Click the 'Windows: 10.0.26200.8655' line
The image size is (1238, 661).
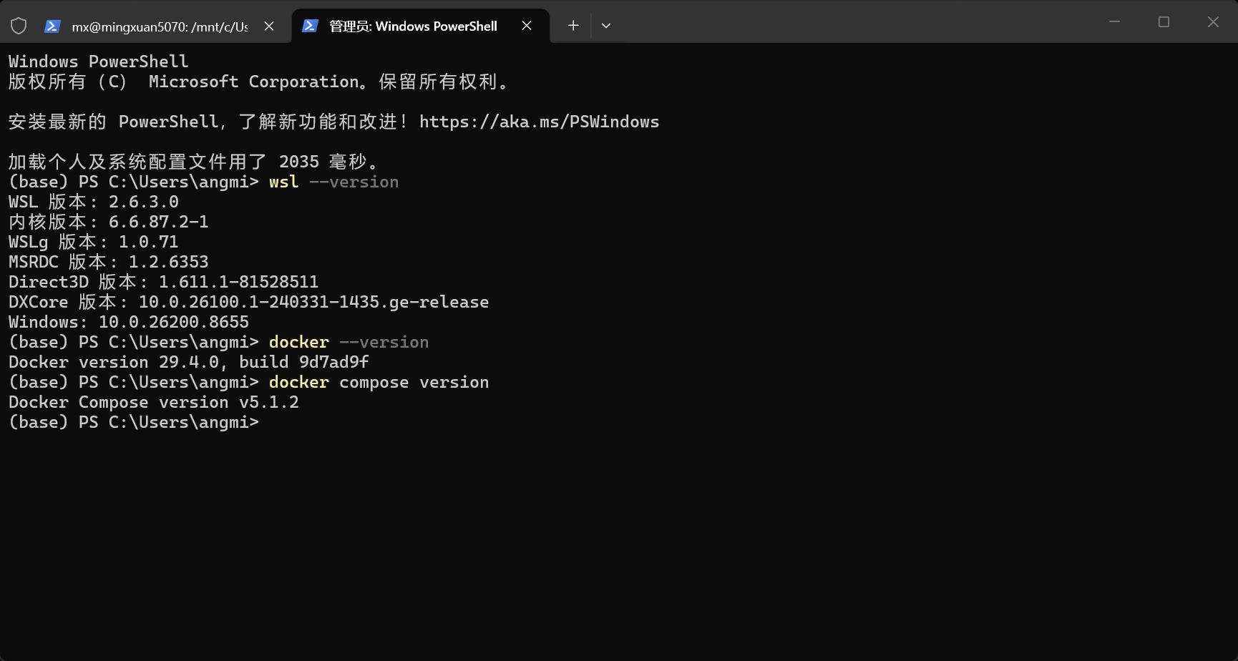[x=129, y=322]
